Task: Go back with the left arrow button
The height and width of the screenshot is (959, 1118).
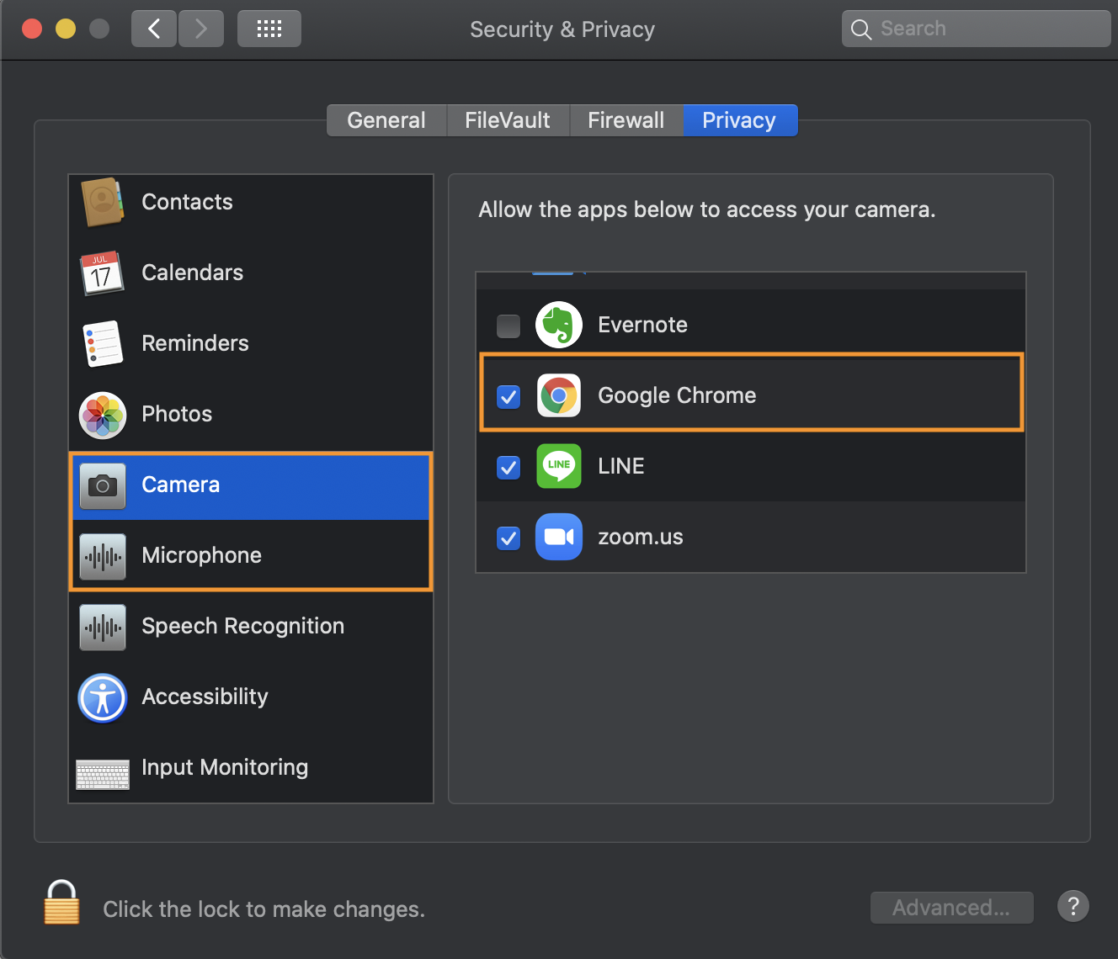Action: coord(154,29)
